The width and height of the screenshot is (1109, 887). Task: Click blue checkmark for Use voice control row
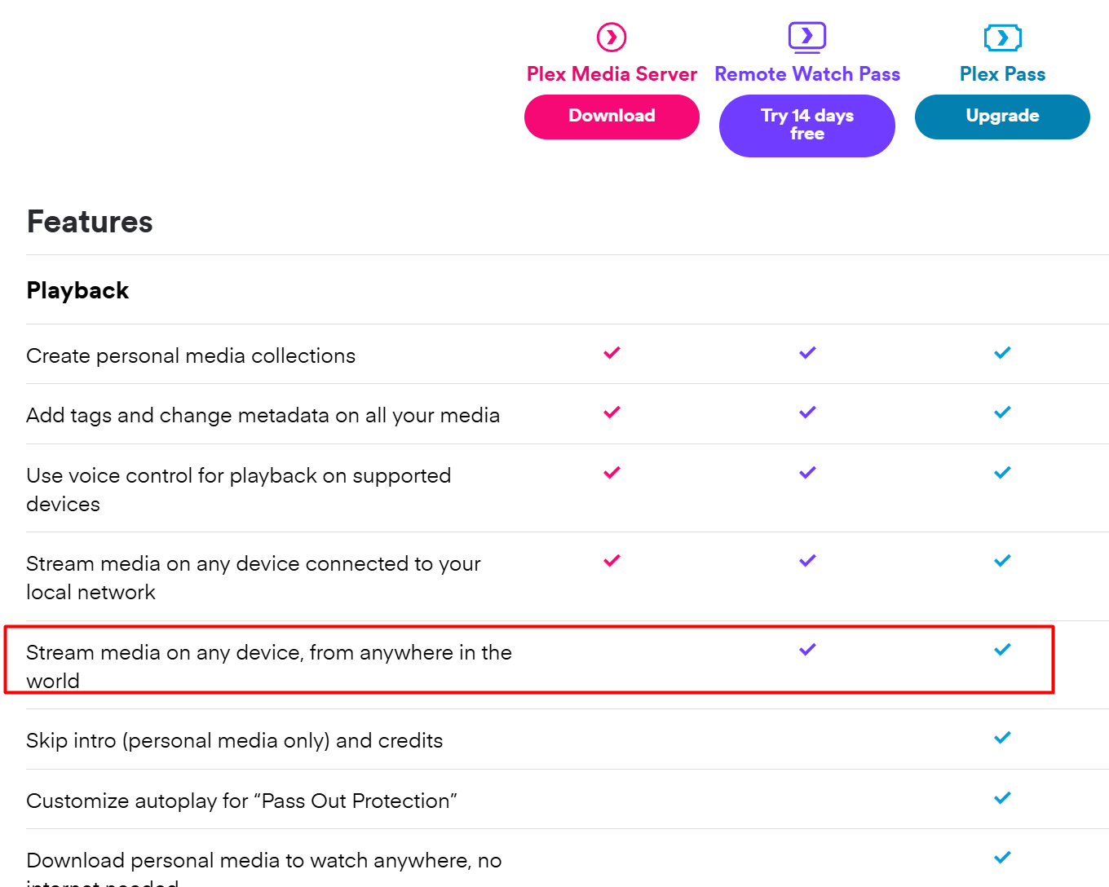click(1002, 473)
